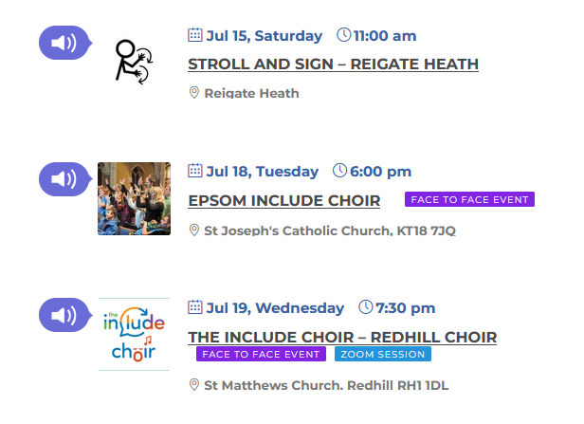Click clock icon next to 6:00 pm
Image resolution: width=584 pixels, height=424 pixels.
[x=339, y=171]
